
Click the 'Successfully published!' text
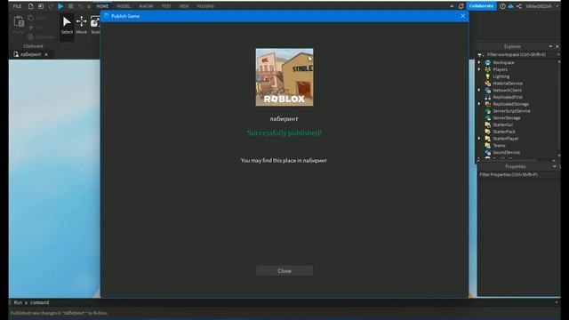click(x=284, y=132)
